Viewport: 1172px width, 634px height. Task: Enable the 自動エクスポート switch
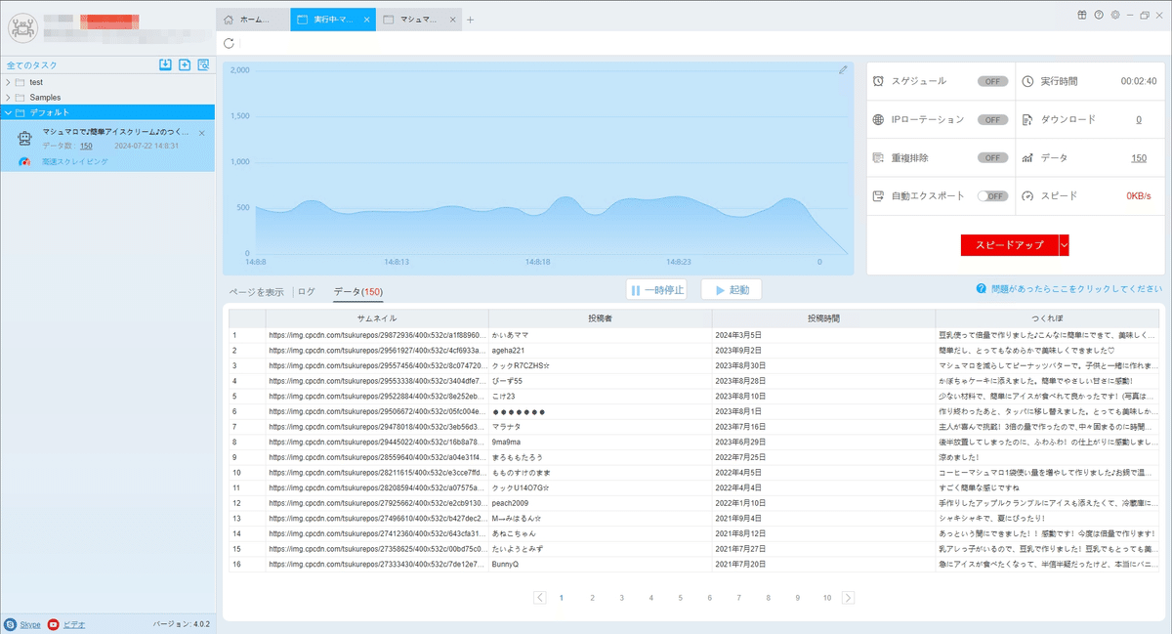pyautogui.click(x=992, y=195)
